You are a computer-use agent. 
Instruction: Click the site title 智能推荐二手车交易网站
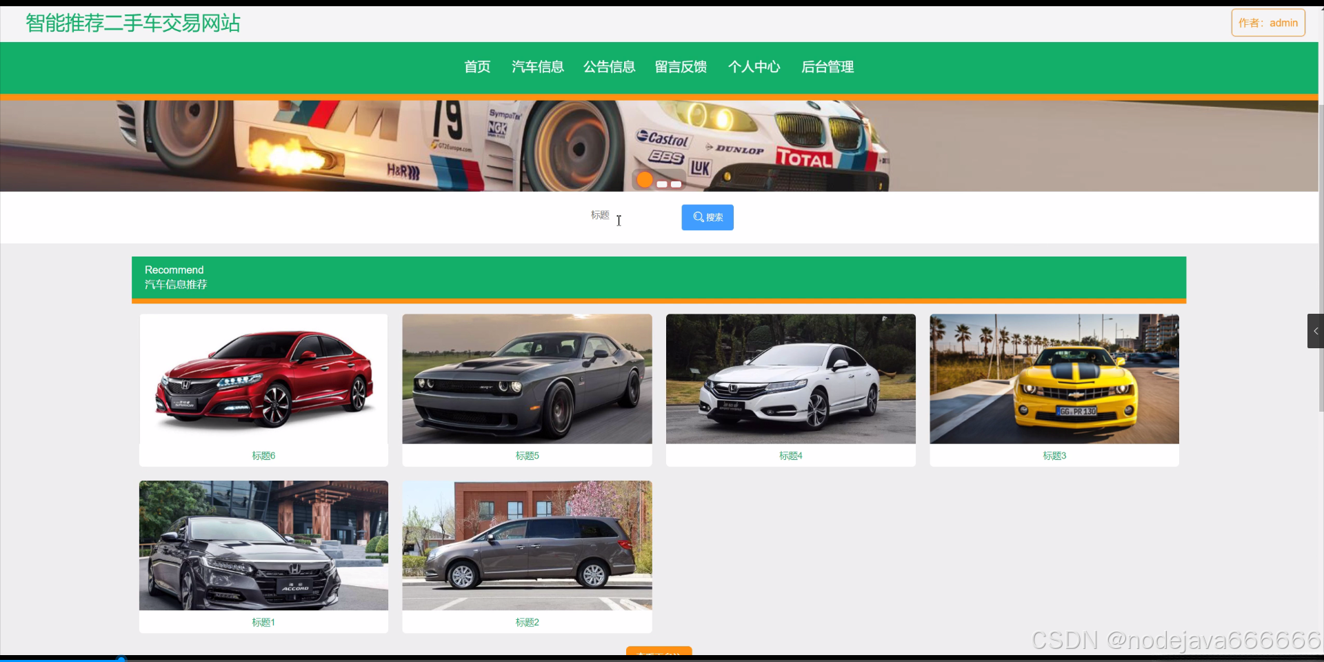[x=133, y=23]
